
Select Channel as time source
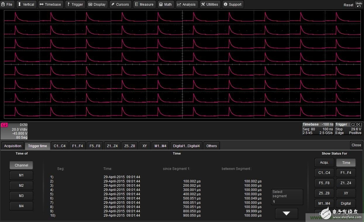tap(21, 165)
